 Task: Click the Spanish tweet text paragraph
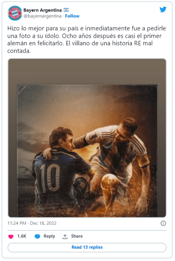click(x=87, y=40)
